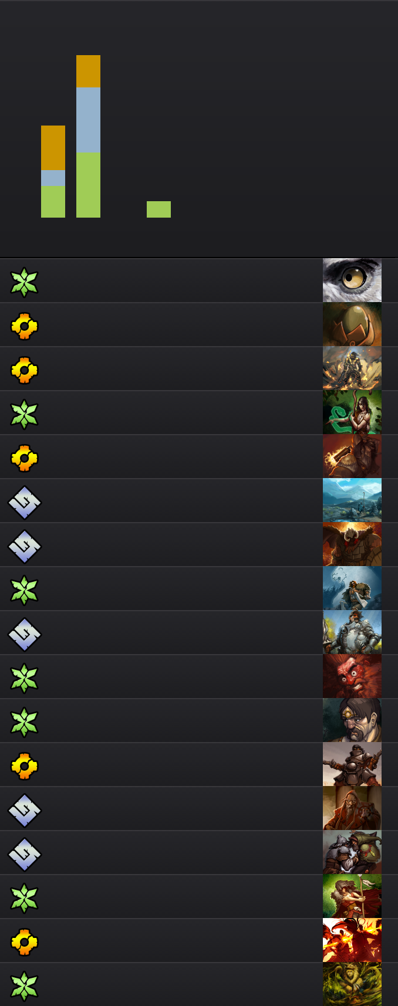Screen dimensions: 398x1006
Task: Click the blue segment of the tallest chart bar
Action: pyautogui.click(x=88, y=120)
